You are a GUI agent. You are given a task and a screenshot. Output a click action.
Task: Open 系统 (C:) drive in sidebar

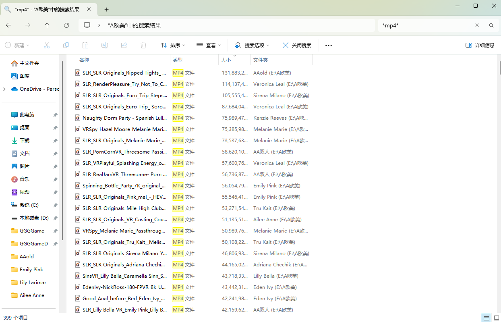(29, 205)
